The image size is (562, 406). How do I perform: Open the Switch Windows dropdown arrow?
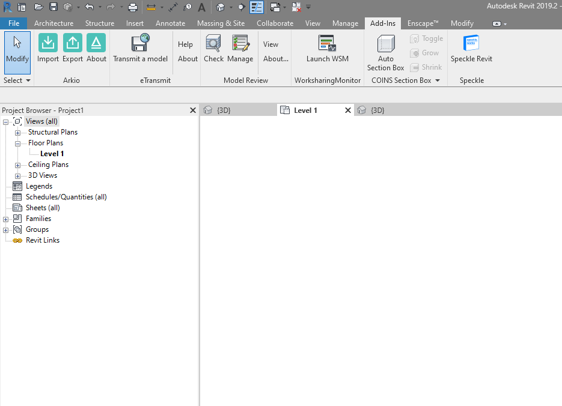(284, 7)
